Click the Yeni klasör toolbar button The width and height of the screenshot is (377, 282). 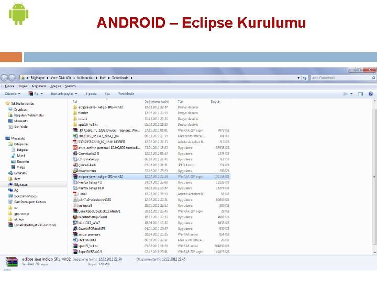click(x=126, y=94)
